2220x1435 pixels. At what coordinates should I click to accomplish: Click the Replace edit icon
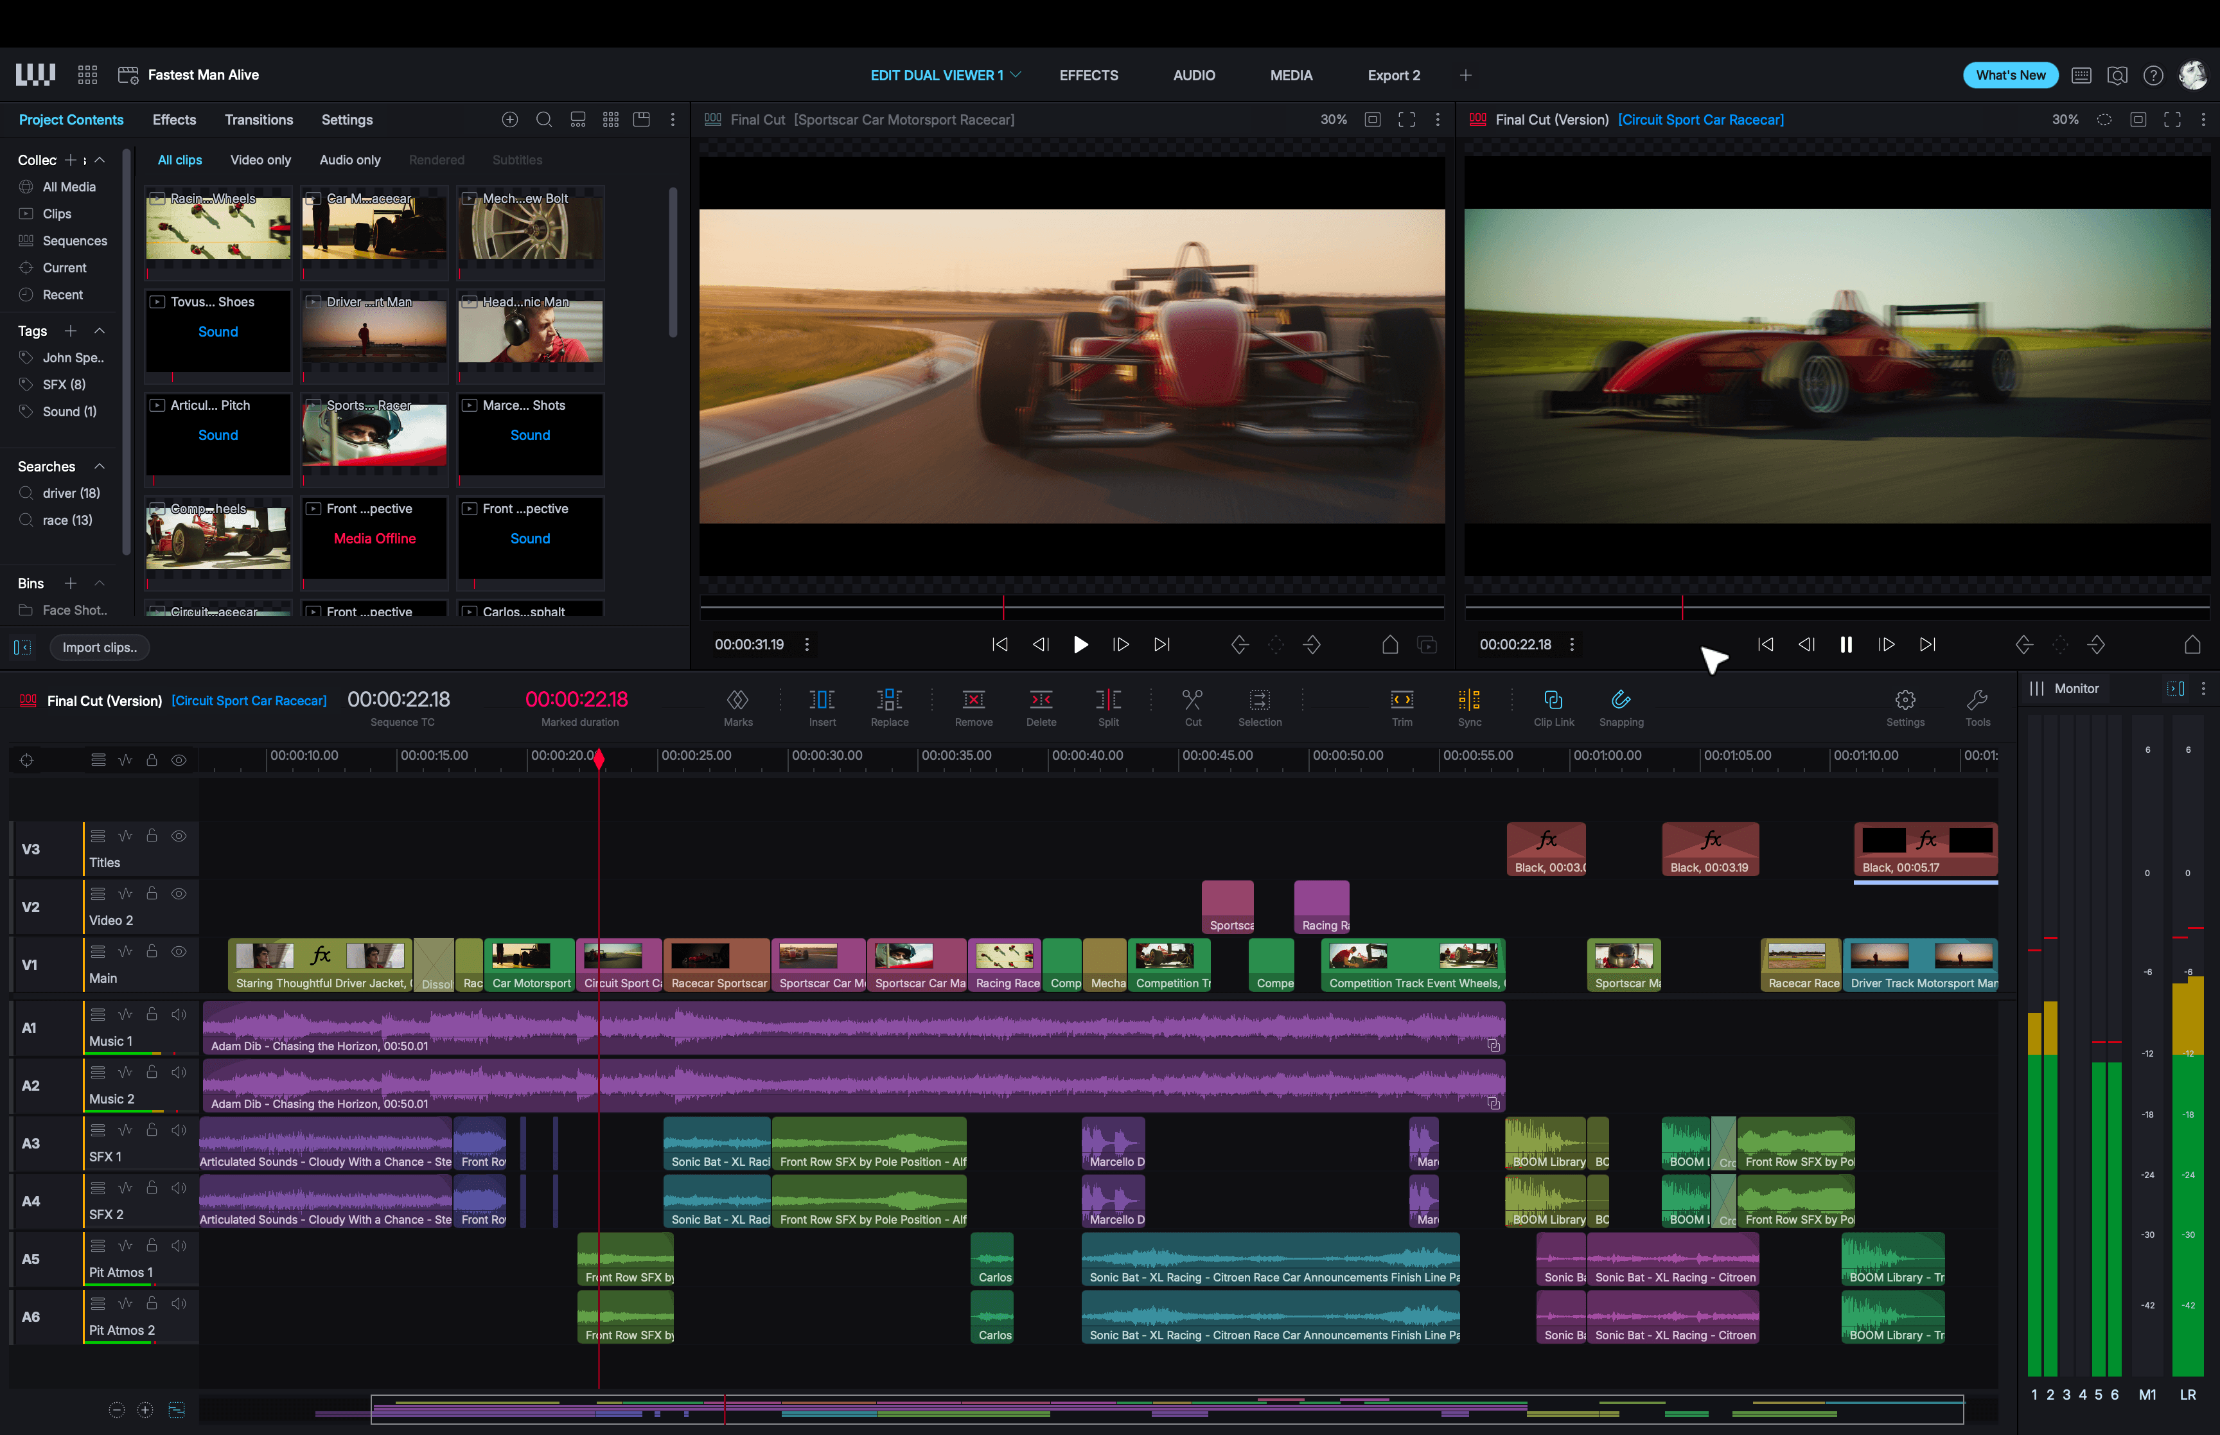tap(889, 700)
